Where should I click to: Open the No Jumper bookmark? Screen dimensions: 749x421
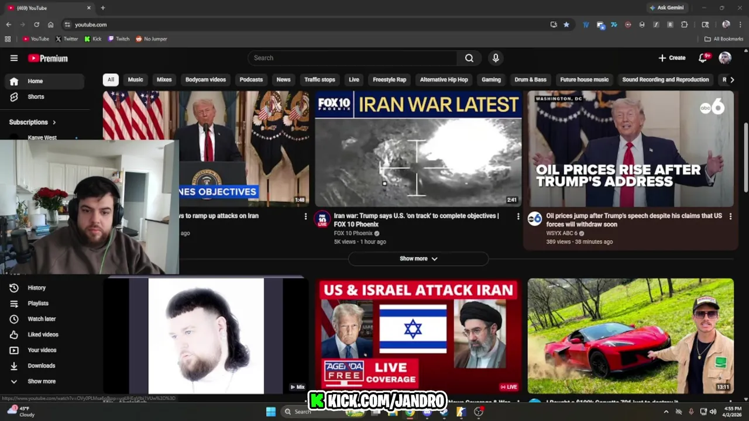[152, 39]
